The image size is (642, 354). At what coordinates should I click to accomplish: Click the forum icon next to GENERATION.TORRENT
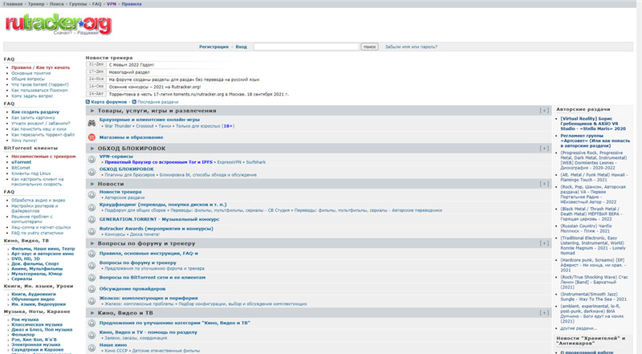pyautogui.click(x=92, y=219)
